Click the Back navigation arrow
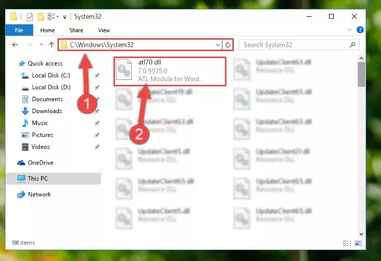The image size is (381, 261). (15, 45)
